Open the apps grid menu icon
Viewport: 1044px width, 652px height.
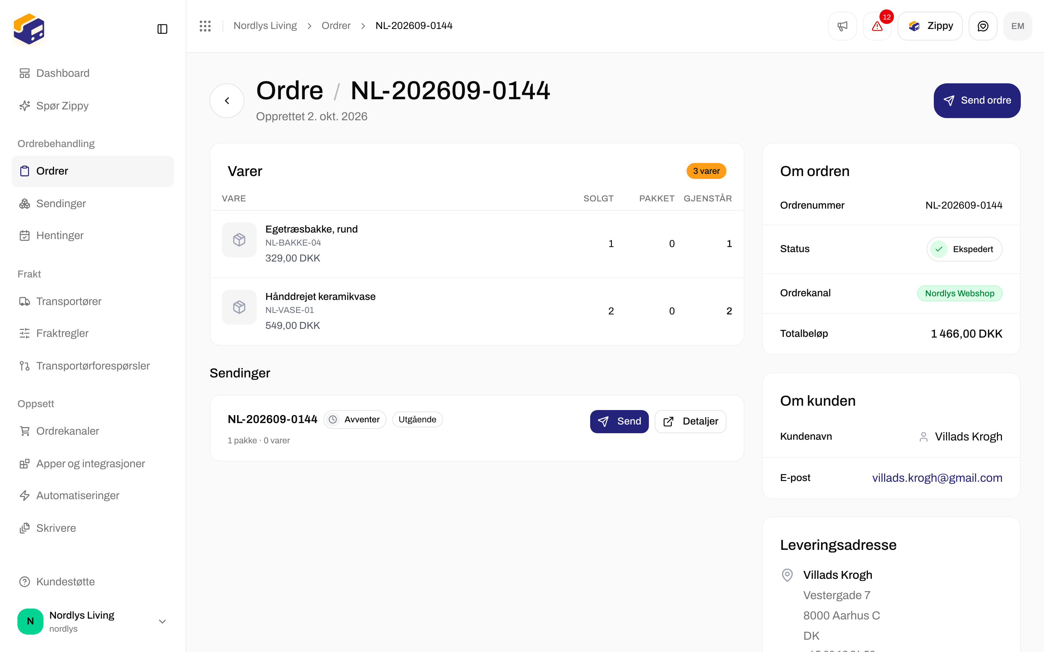(205, 26)
